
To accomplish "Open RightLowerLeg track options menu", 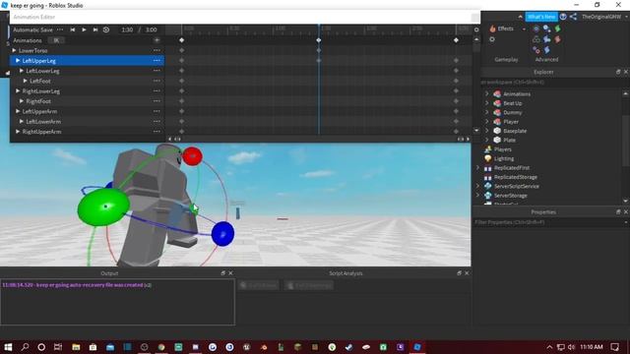I will coord(157,91).
